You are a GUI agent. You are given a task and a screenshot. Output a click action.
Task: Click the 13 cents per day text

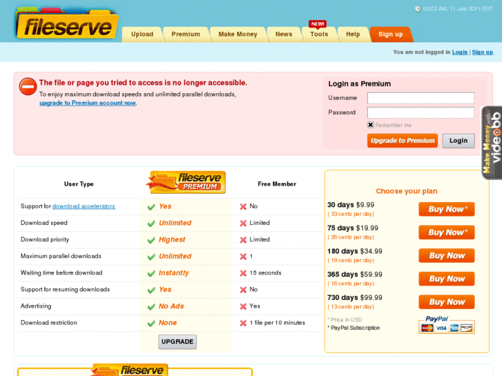(x=351, y=306)
